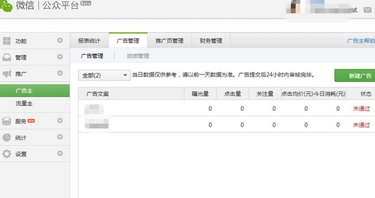
Task: Switch to the 推广页管理 tab
Action: coord(169,41)
